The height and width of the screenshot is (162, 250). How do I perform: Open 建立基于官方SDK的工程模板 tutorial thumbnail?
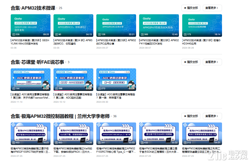point(159,134)
